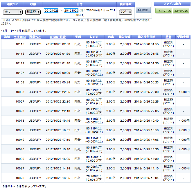The width and height of the screenshot is (194, 190).
Task: Click the 80.313以下 range cell for order 10098
Action: 94,92
